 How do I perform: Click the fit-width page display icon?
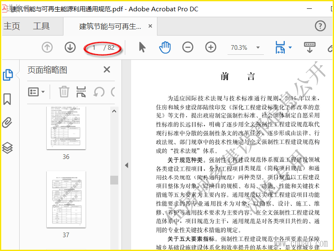click(x=280, y=47)
